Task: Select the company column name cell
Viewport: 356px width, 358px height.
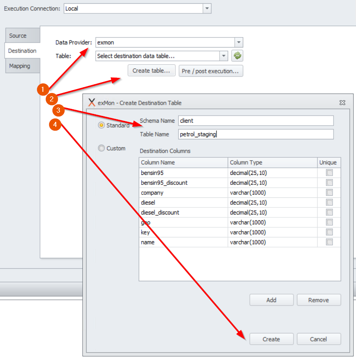Action: coord(183,193)
